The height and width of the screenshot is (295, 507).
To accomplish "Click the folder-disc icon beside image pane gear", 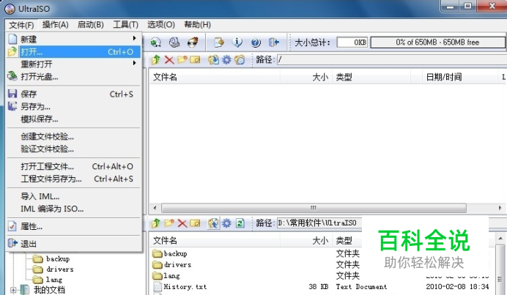I will pyautogui.click(x=240, y=59).
